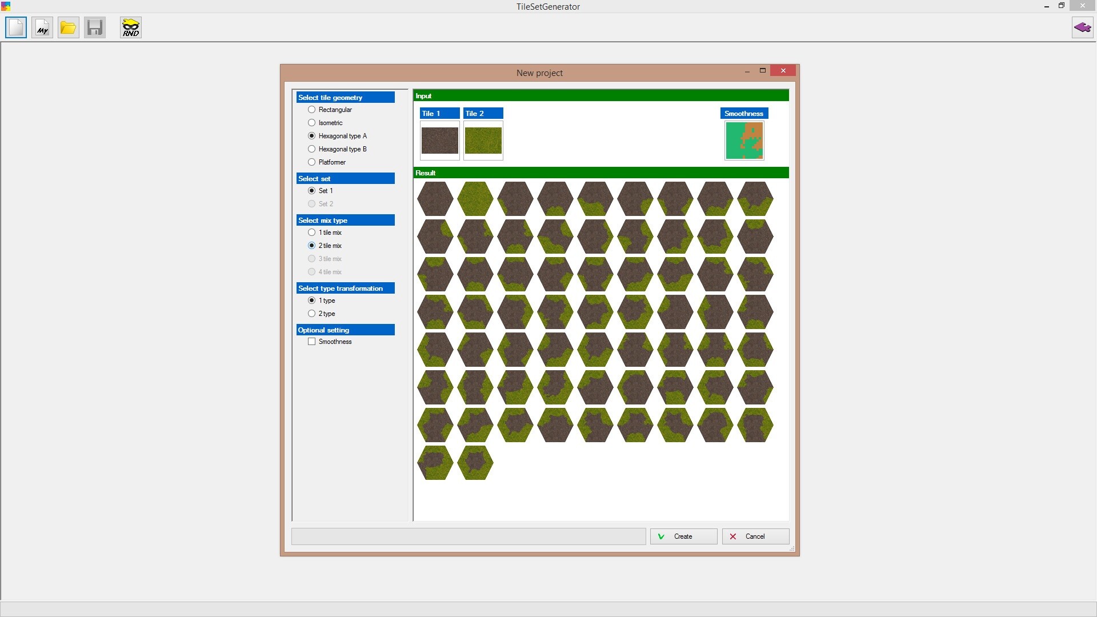Select 2 type transformation
The image size is (1097, 617).
pos(312,314)
